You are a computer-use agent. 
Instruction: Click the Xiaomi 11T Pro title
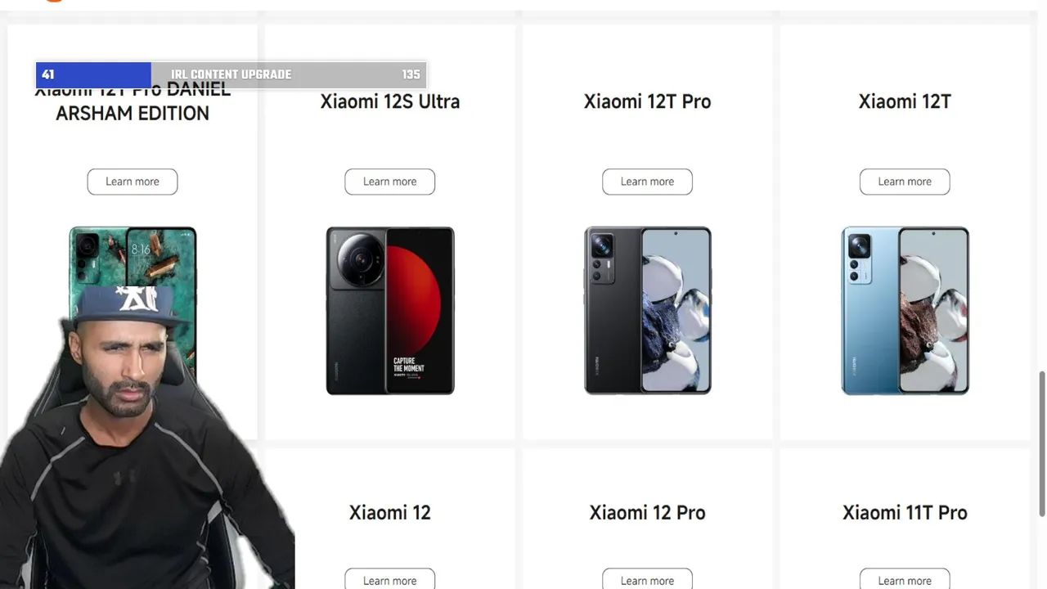[x=905, y=513]
